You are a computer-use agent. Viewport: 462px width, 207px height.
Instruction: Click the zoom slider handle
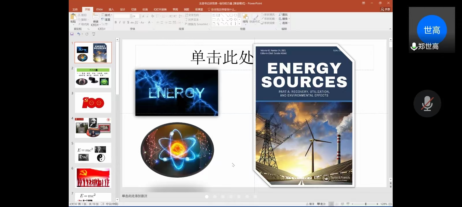point(366,204)
